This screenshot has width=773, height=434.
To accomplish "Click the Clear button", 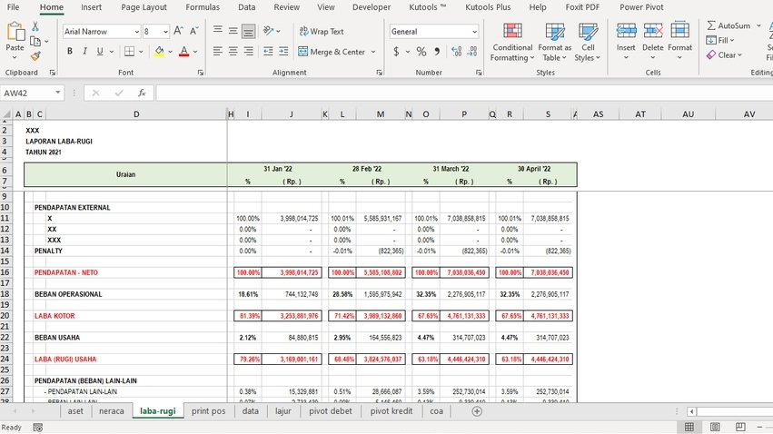I will click(x=725, y=55).
